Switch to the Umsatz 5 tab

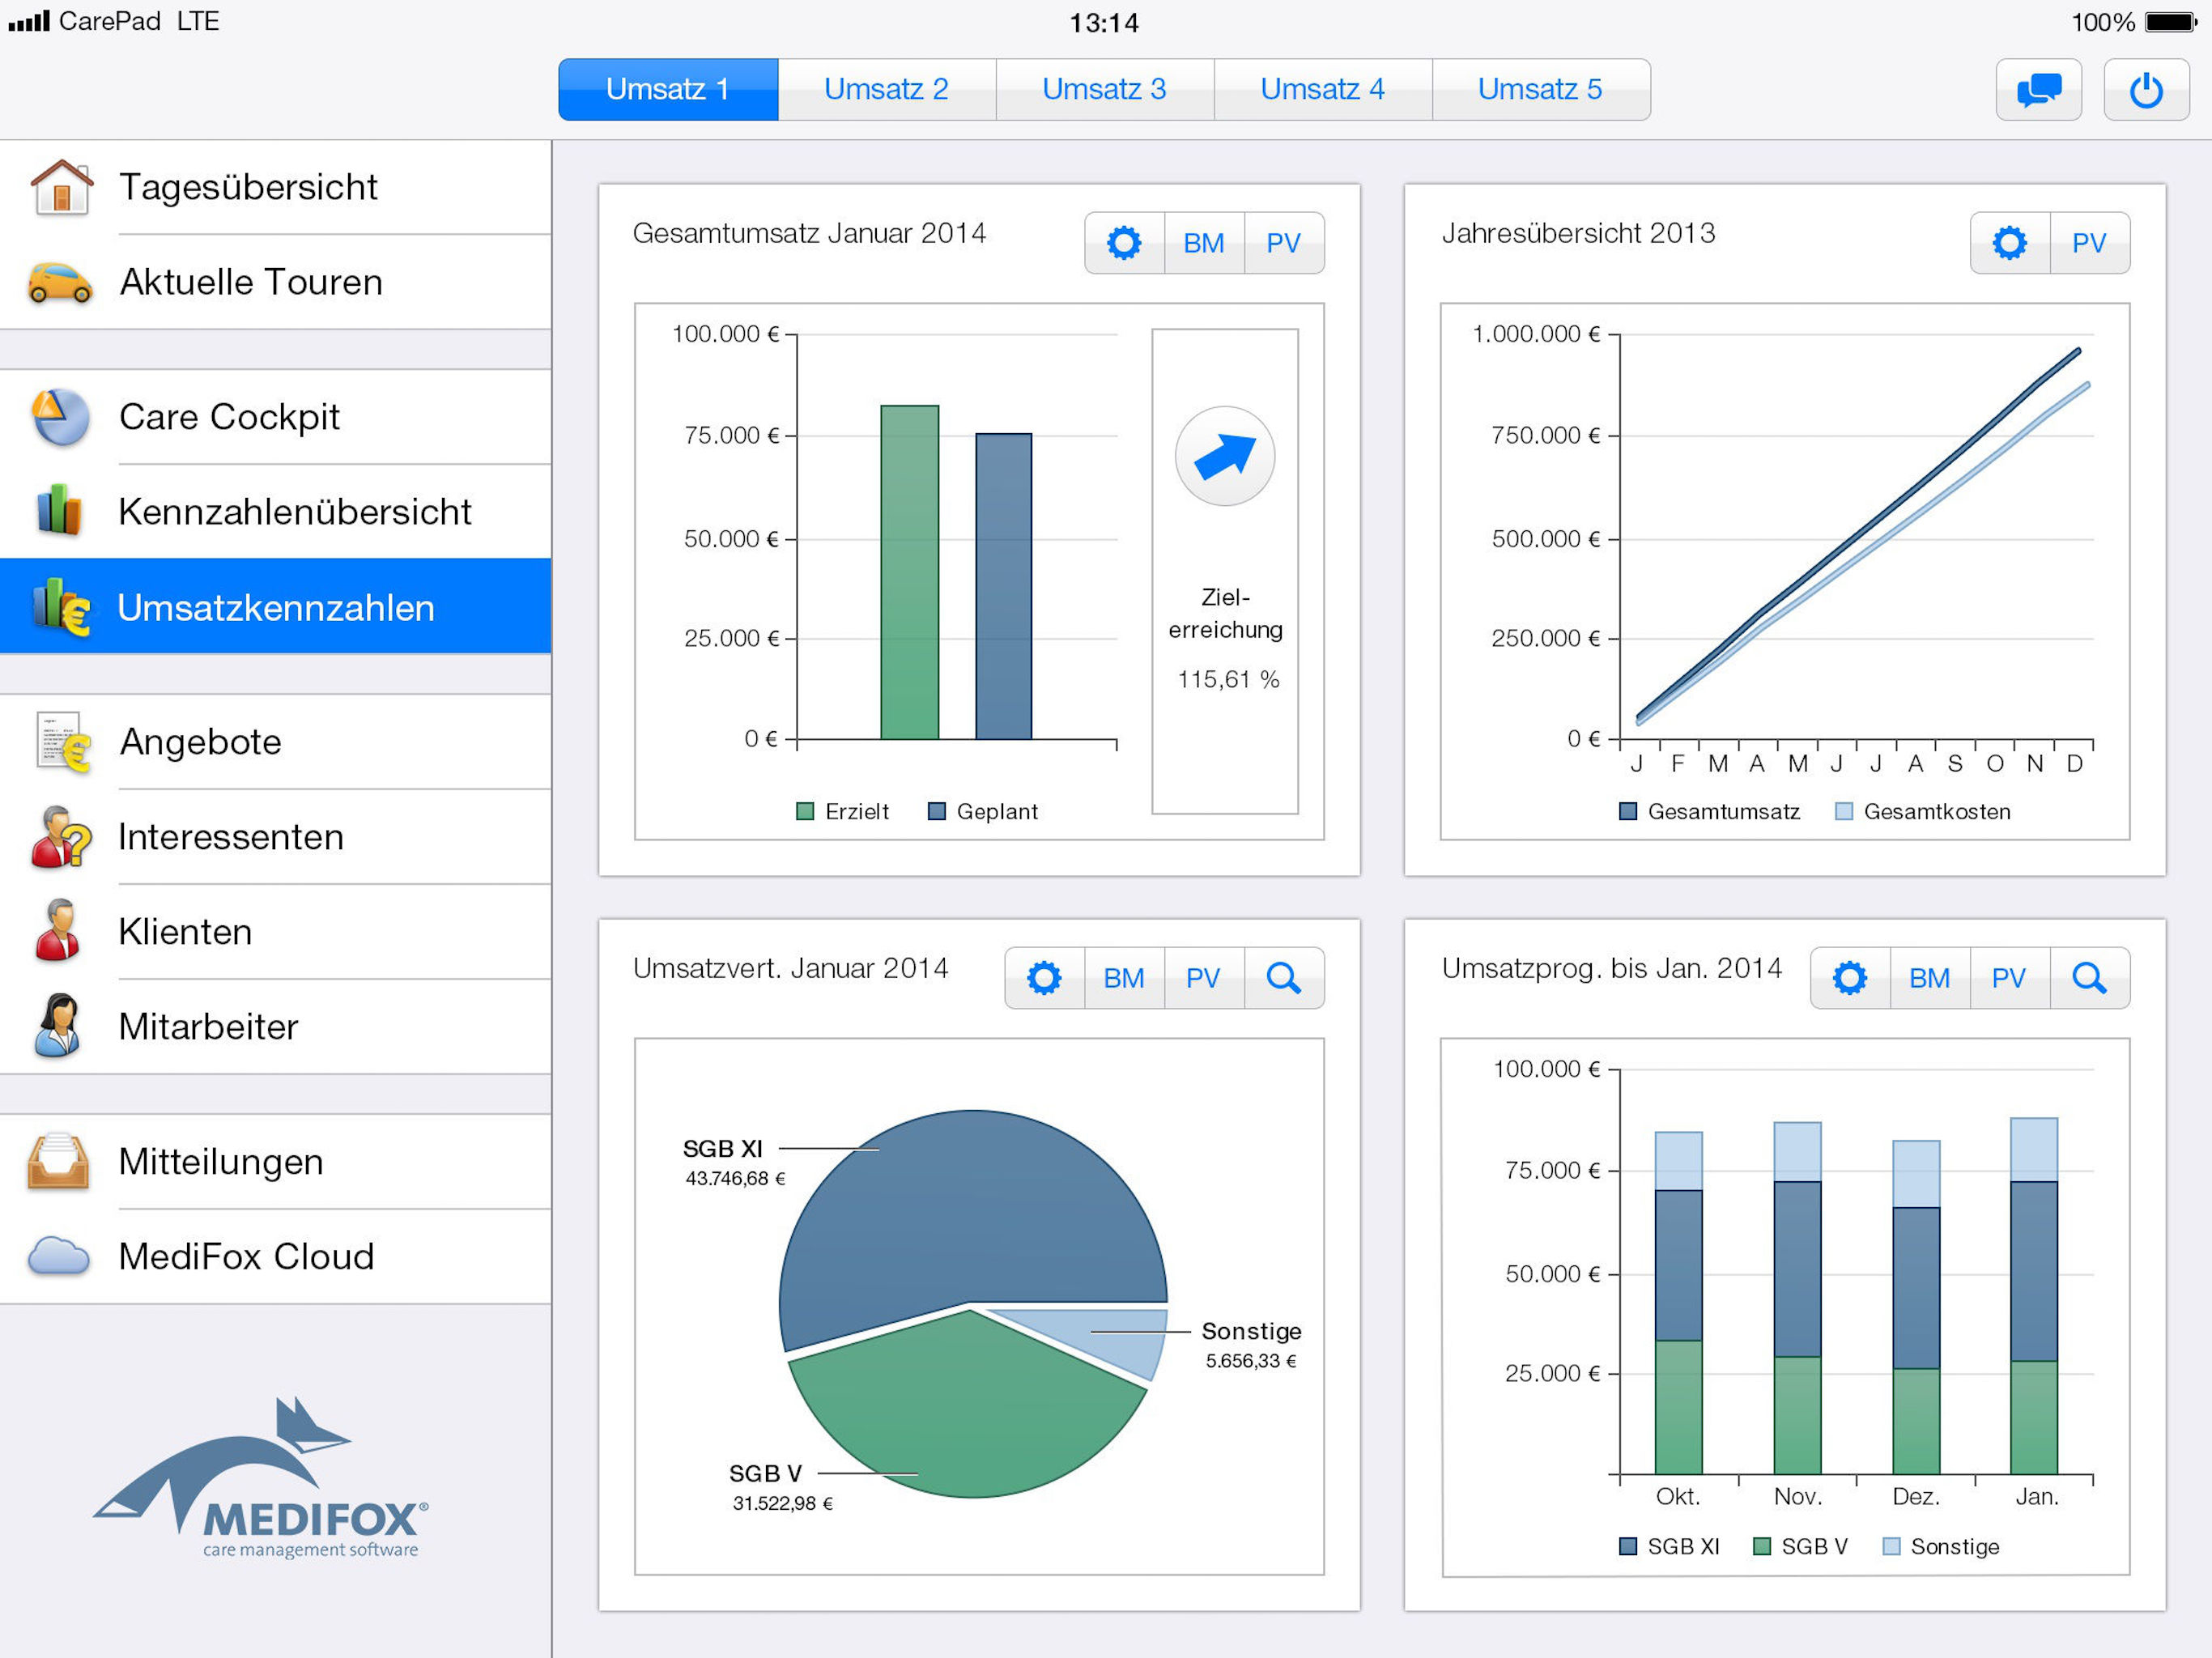(x=1540, y=90)
